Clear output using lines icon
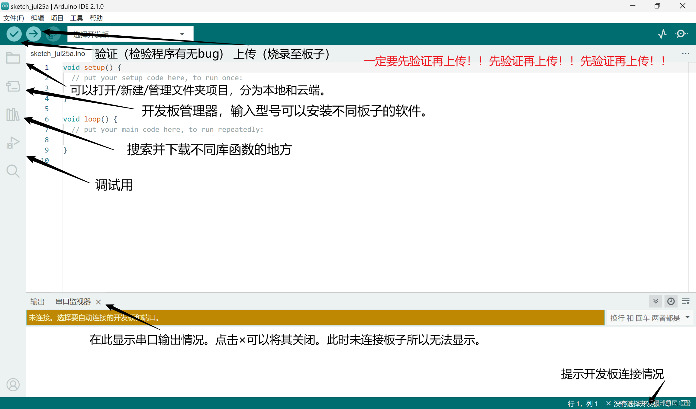The image size is (696, 409). [x=685, y=301]
